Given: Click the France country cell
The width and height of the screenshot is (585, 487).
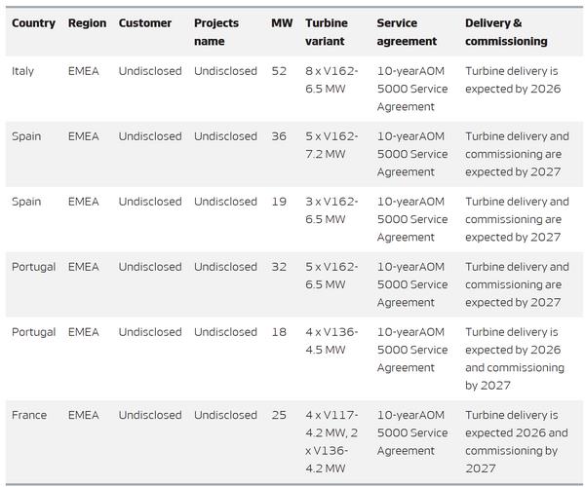Looking at the screenshot, I should (x=29, y=415).
